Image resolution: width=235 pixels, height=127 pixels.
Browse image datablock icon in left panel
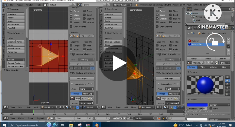(73, 98)
